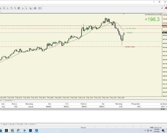167x133 pixels.
Task: Switch to the XAUAUD,H1 chart tab
Action: 9,101
